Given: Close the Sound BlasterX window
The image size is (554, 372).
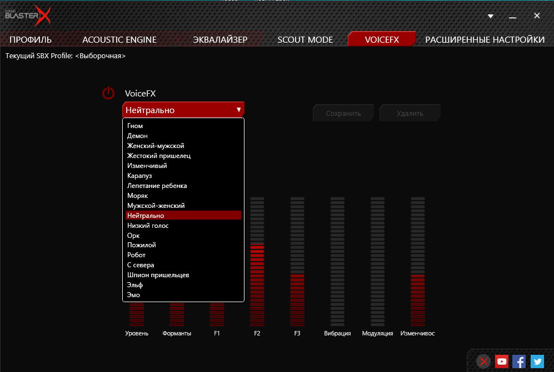Looking at the screenshot, I should (537, 16).
